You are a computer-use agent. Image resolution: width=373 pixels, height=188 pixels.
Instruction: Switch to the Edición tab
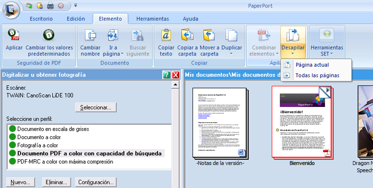click(x=76, y=19)
